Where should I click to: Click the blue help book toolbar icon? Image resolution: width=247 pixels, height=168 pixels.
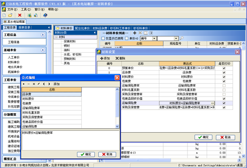45,15
